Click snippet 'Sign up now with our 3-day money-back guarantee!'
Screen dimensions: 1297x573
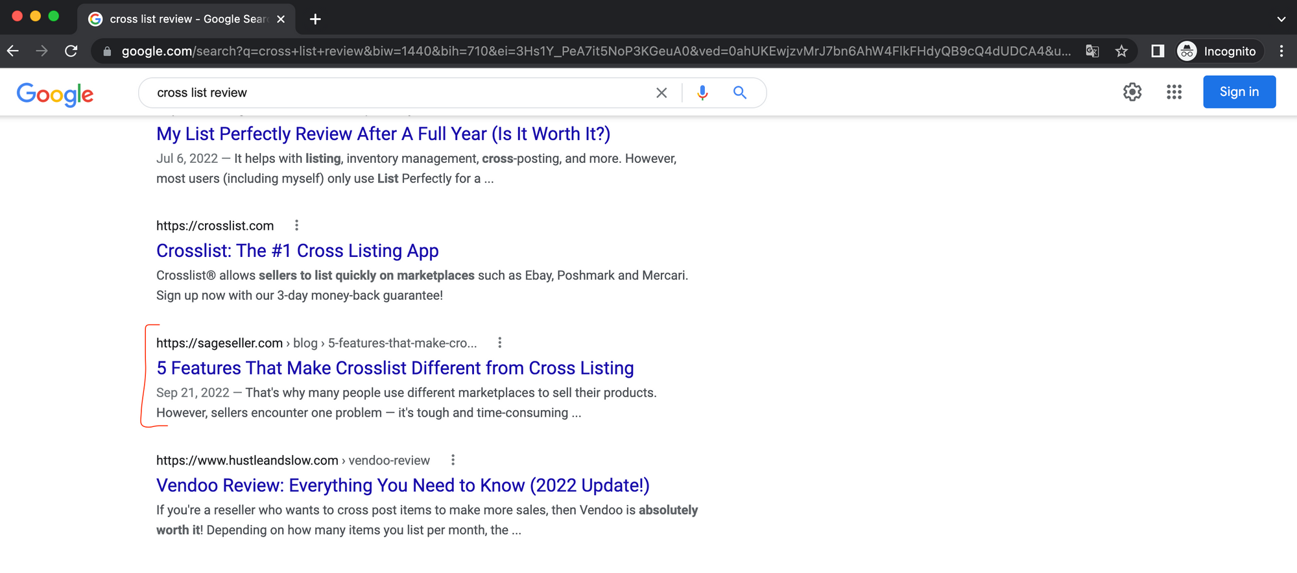(x=300, y=295)
